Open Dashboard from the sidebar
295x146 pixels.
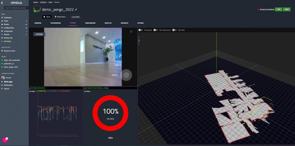tap(8, 18)
